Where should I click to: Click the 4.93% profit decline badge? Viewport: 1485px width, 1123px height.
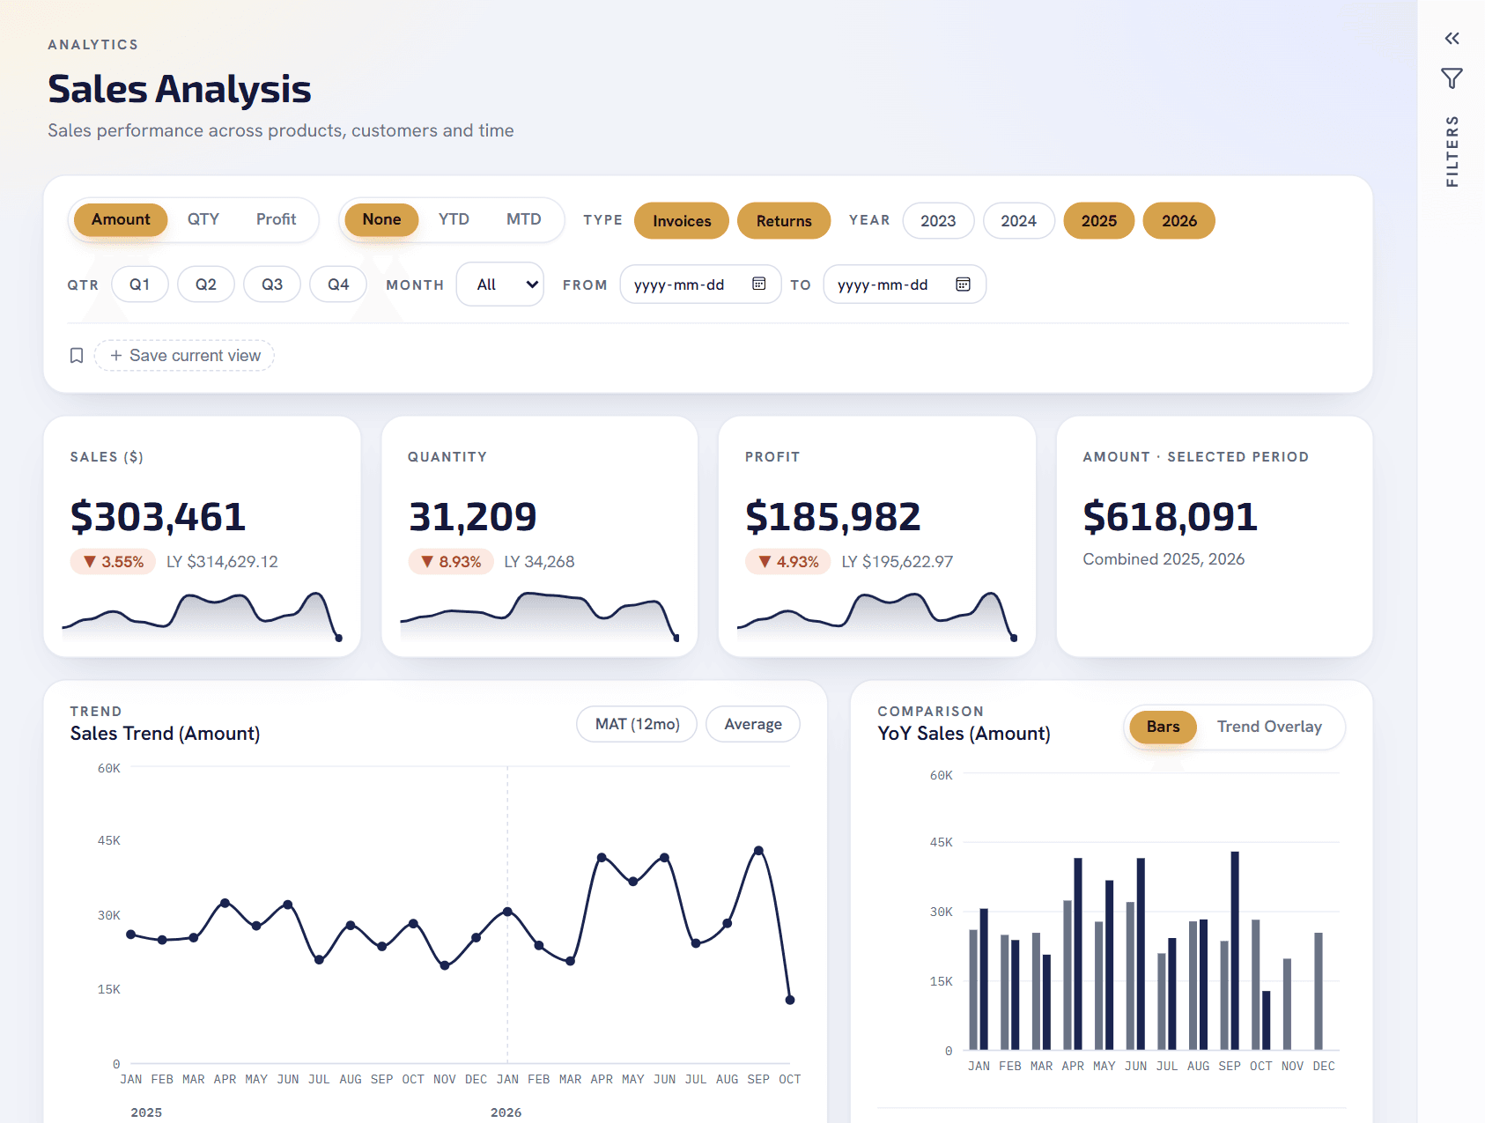click(x=788, y=562)
